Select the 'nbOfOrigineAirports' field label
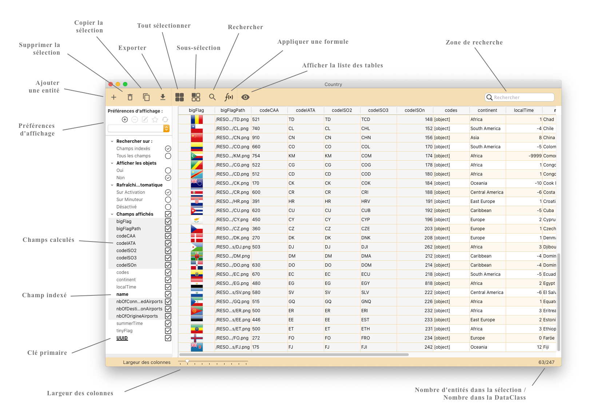This screenshot has width=600, height=412. tap(137, 316)
